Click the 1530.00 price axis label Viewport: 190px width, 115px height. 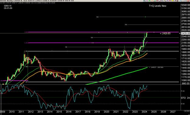click(x=185, y=65)
